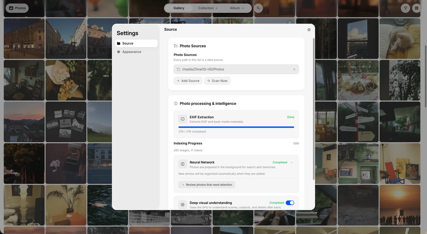Click the Photo Sources folder heading icon
The image size is (427, 234).
pyautogui.click(x=176, y=46)
